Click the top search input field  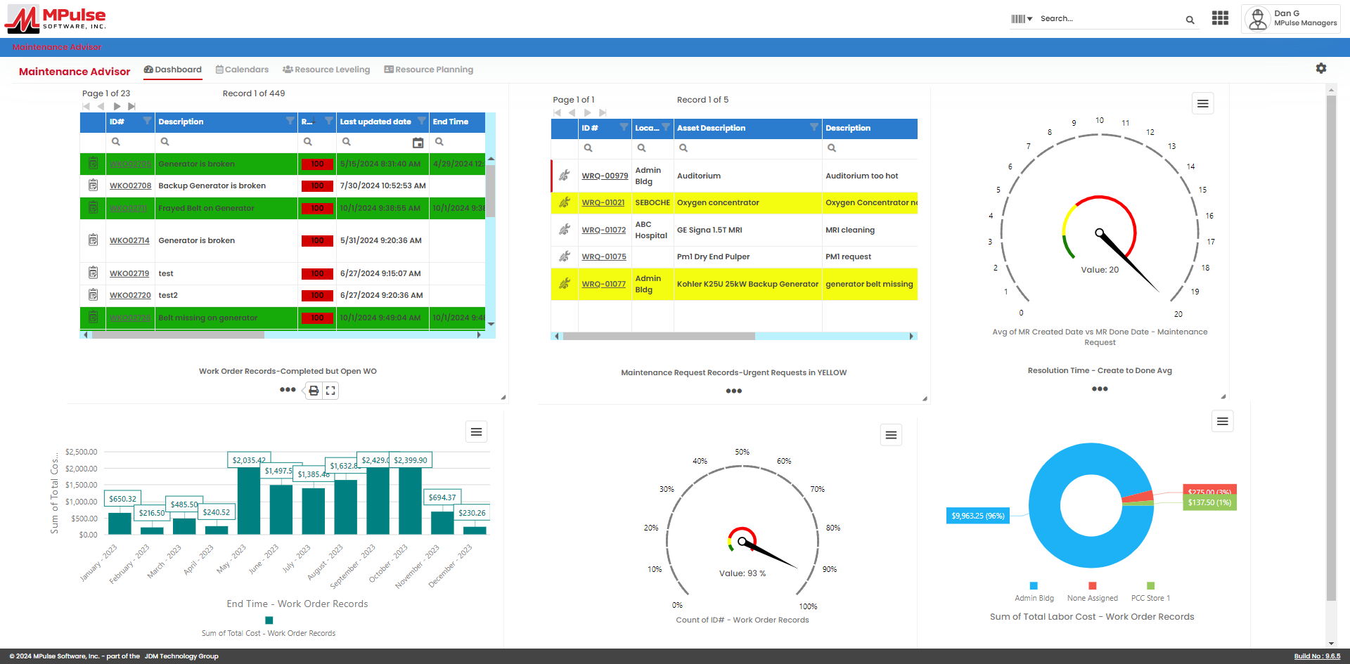pyautogui.click(x=1109, y=19)
